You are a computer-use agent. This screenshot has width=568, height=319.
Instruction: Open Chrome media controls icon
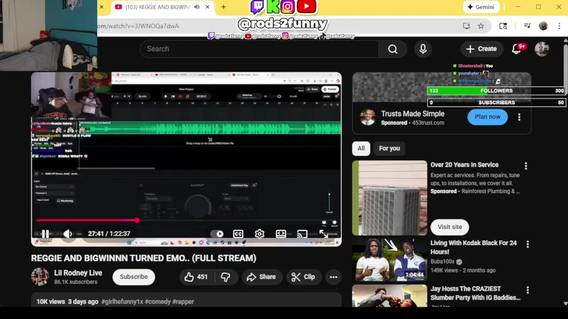(527, 26)
